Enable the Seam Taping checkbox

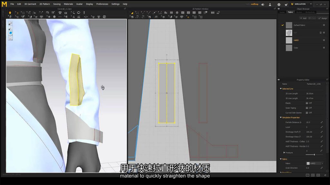tap(307, 108)
